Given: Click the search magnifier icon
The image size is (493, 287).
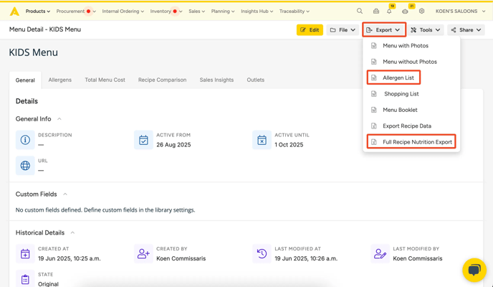Looking at the screenshot, I should pos(360,11).
